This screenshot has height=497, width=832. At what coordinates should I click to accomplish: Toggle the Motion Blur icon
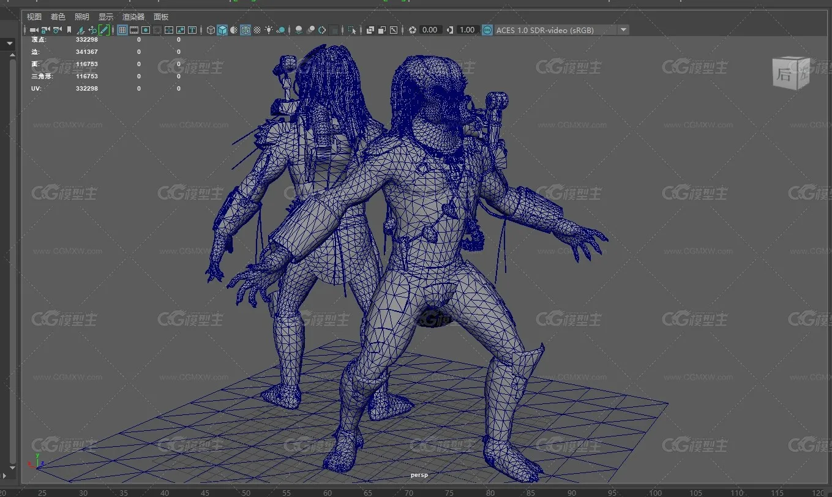310,30
